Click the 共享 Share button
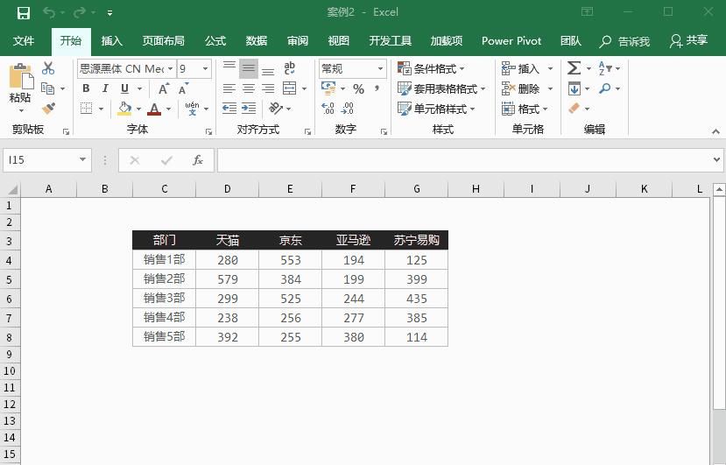 689,41
